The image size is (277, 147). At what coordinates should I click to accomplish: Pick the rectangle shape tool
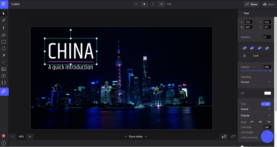pyautogui.click(x=4, y=42)
